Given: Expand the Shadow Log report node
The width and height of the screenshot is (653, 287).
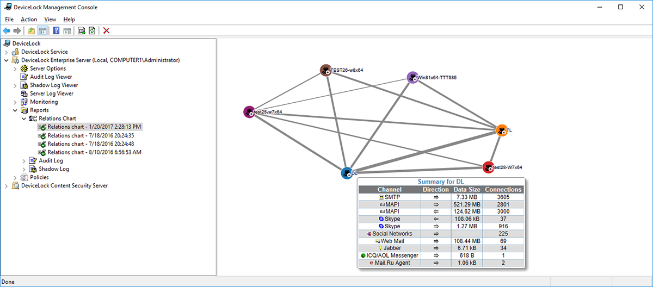Looking at the screenshot, I should tap(23, 169).
